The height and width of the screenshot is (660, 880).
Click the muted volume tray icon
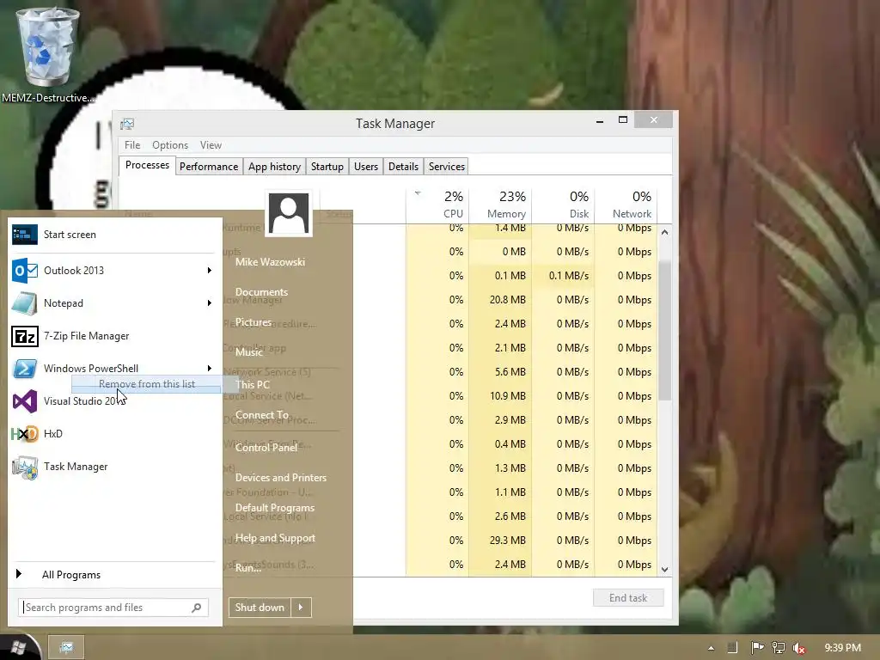click(x=799, y=648)
